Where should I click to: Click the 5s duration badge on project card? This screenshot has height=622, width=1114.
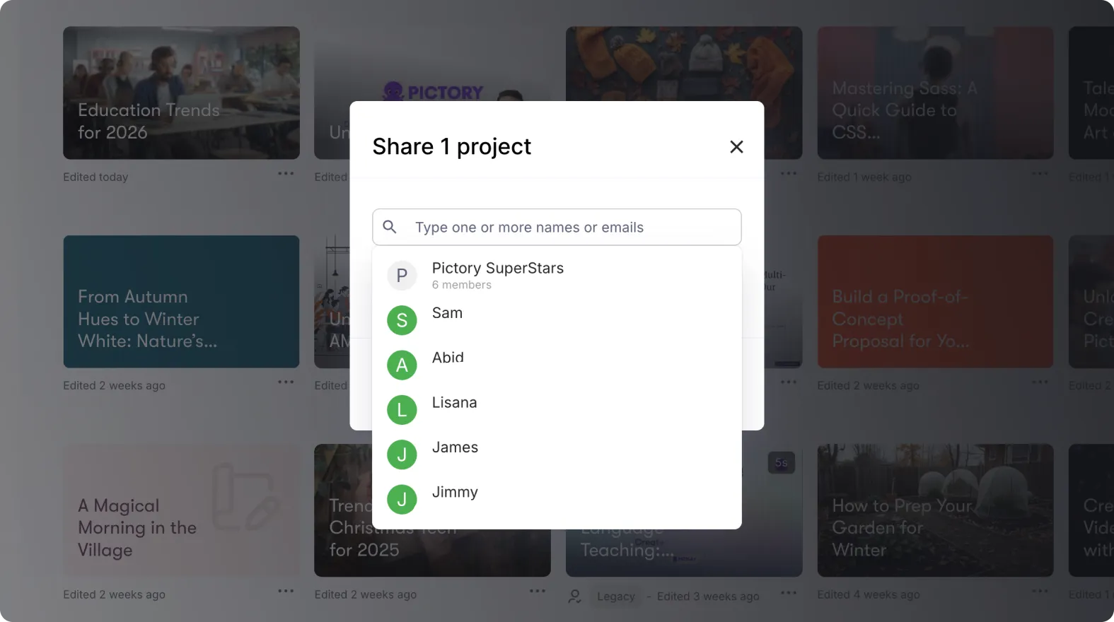tap(781, 462)
